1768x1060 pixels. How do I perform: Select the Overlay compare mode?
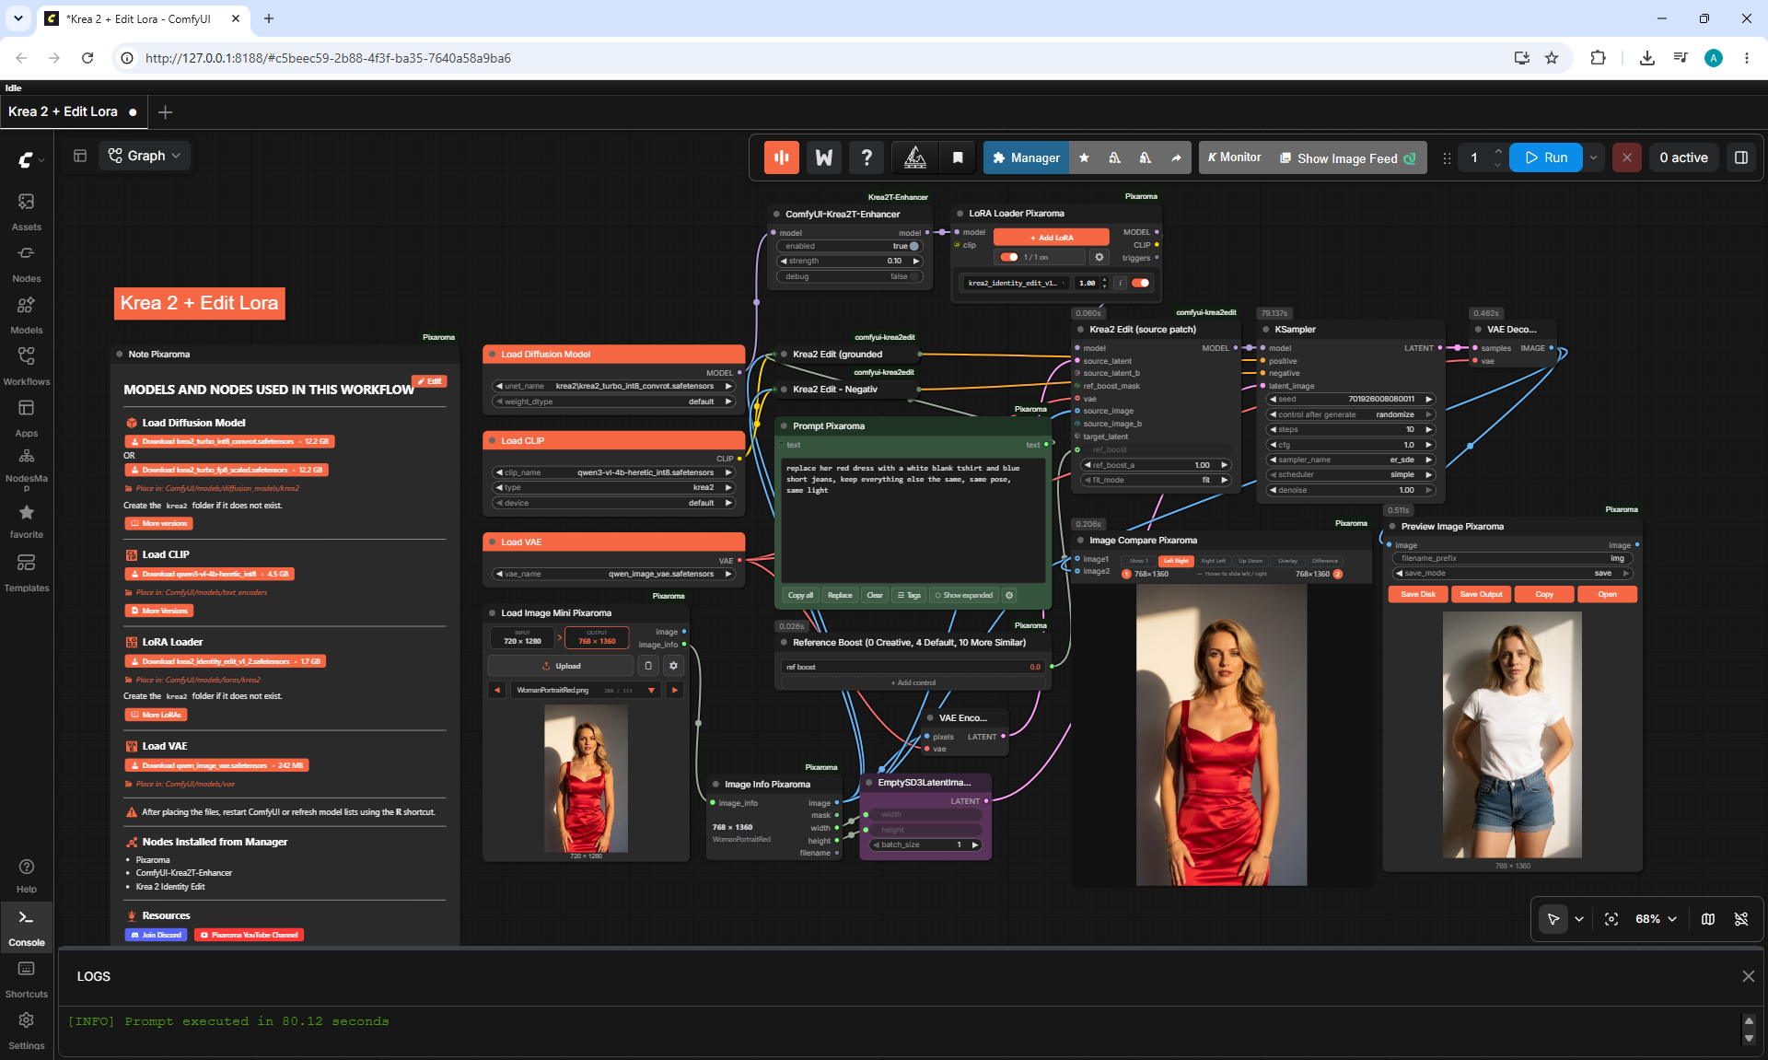click(x=1287, y=561)
